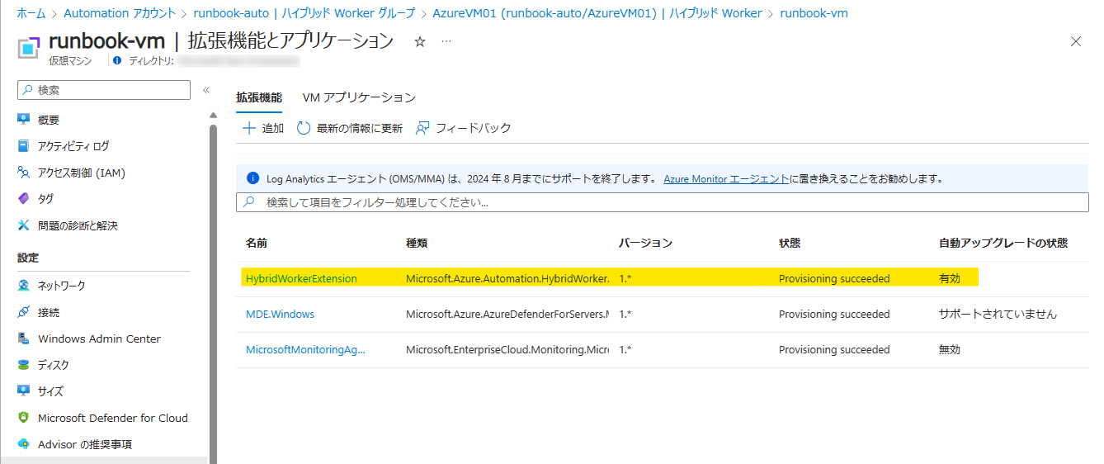Select the 拡張機能 tab
The height and width of the screenshot is (464, 1104).
point(259,97)
